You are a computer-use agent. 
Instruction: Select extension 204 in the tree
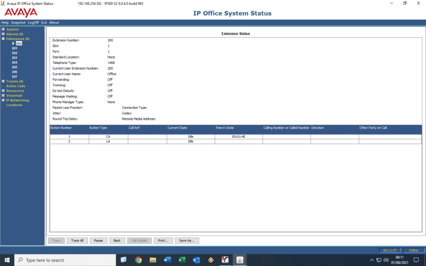pyautogui.click(x=14, y=62)
